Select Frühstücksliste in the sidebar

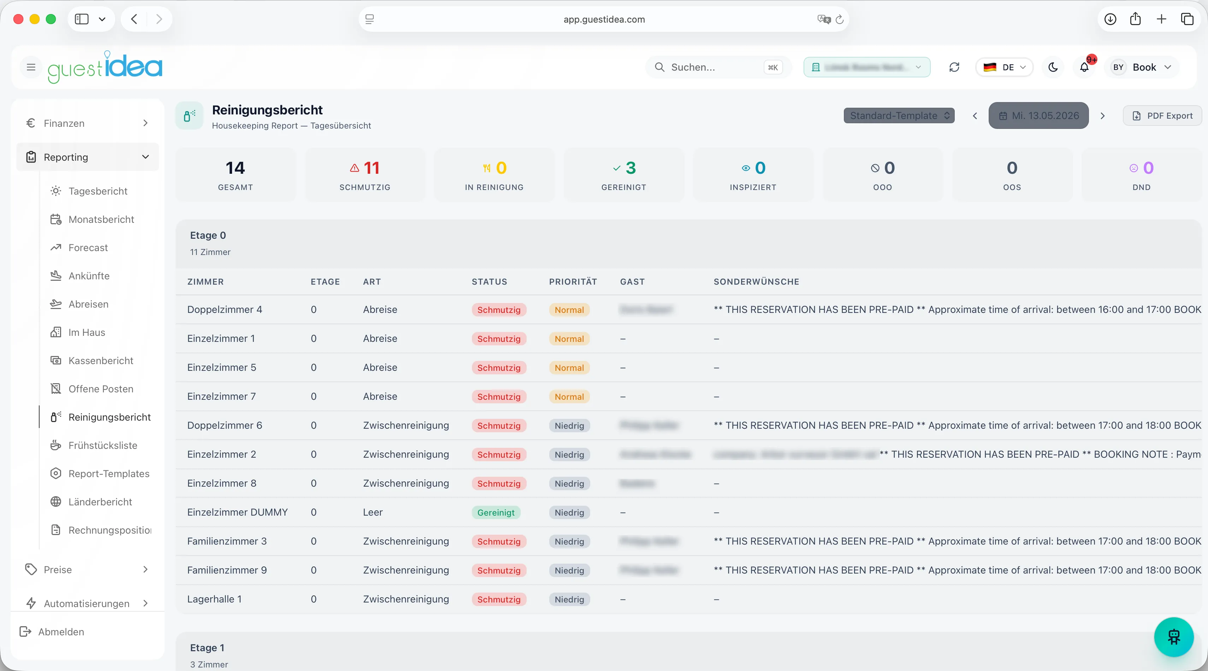click(x=103, y=445)
